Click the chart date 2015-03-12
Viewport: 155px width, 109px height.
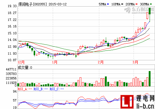(58, 4)
